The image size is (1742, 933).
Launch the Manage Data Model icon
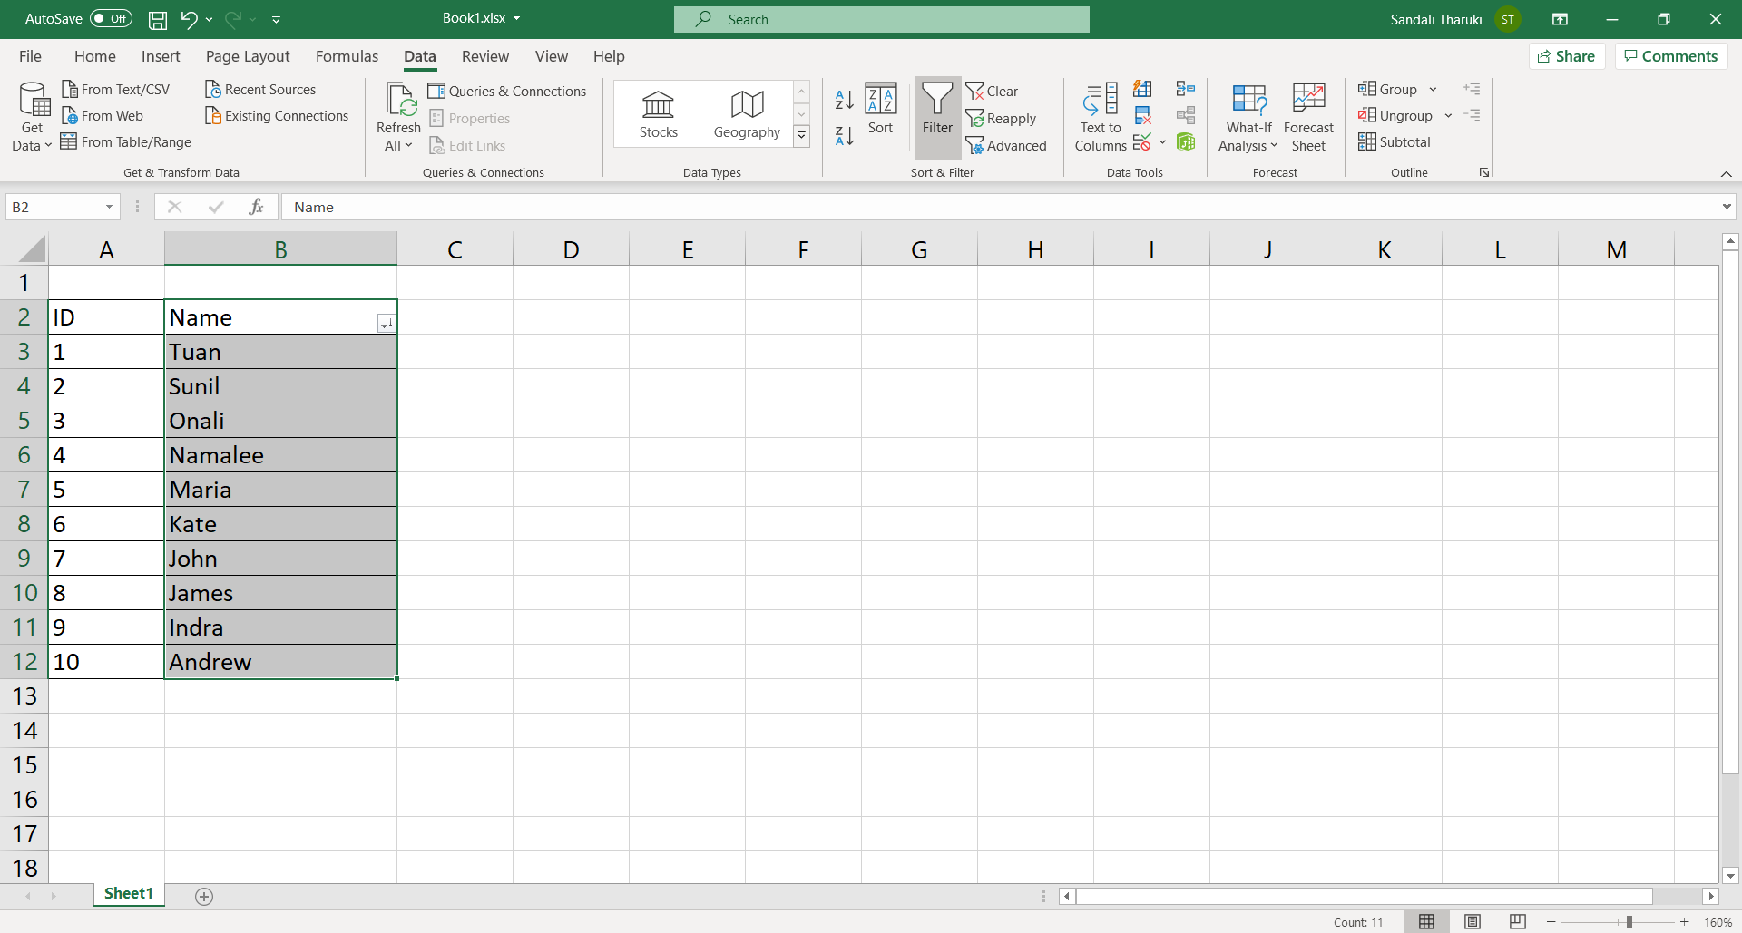tap(1186, 141)
